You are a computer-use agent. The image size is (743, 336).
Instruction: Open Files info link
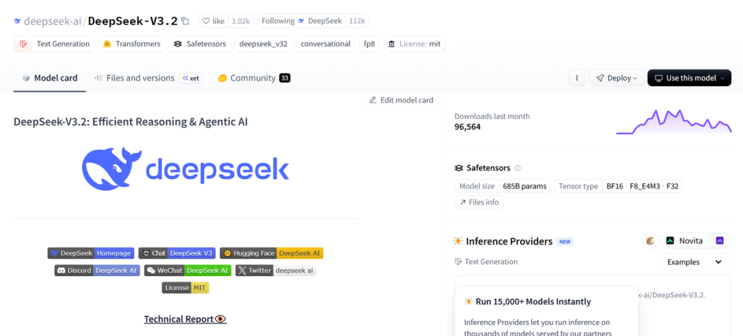479,202
